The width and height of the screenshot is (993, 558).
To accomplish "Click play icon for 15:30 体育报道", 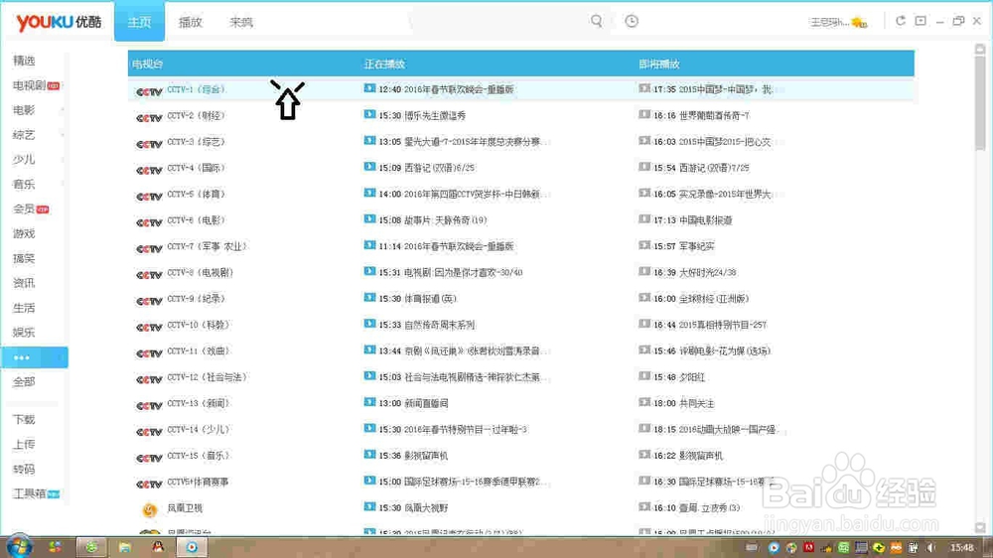I will coord(369,298).
